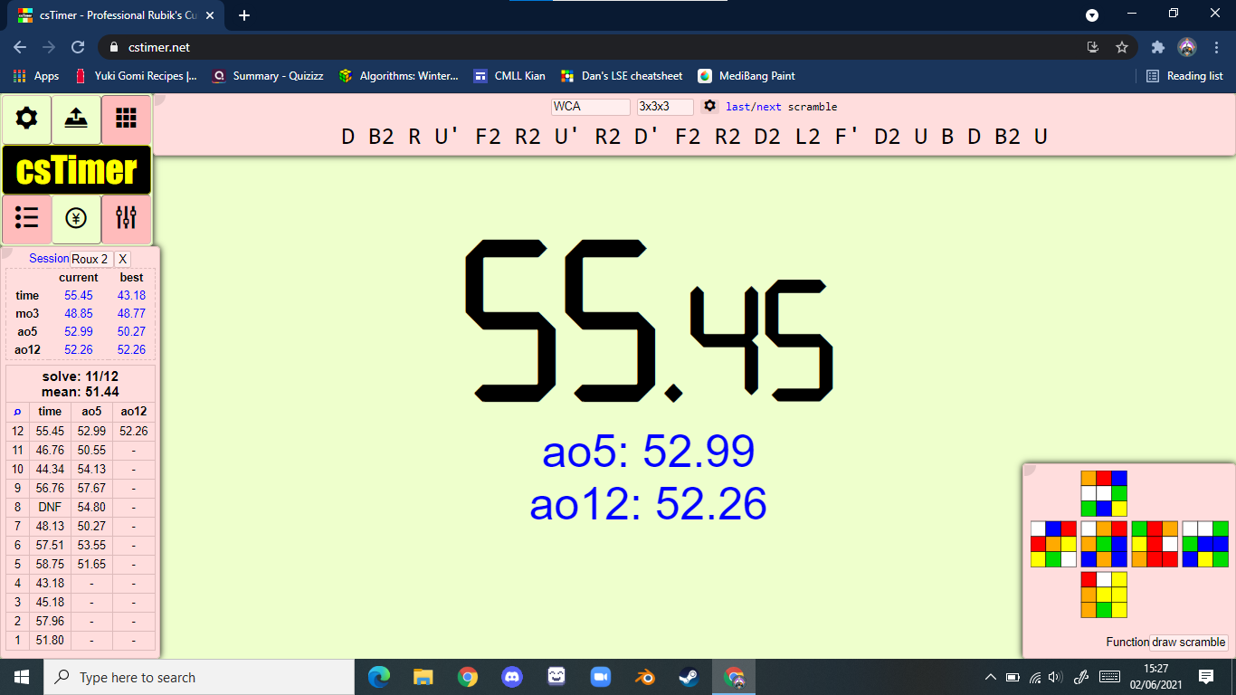This screenshot has width=1236, height=695.
Task: Click the export/upload icon
Action: pos(76,119)
